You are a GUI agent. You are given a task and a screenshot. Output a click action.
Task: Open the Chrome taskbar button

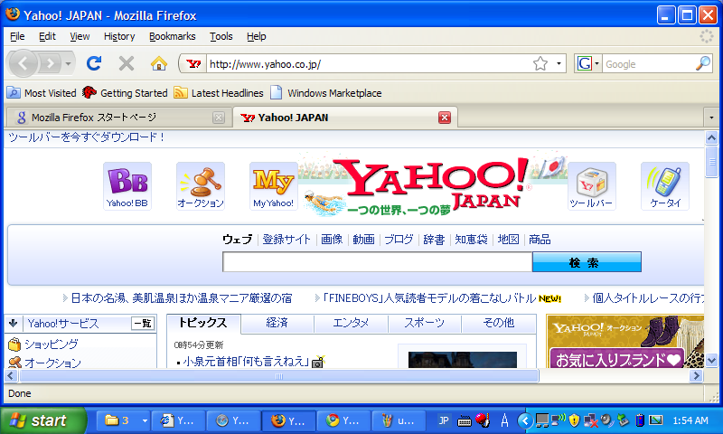coord(343,420)
